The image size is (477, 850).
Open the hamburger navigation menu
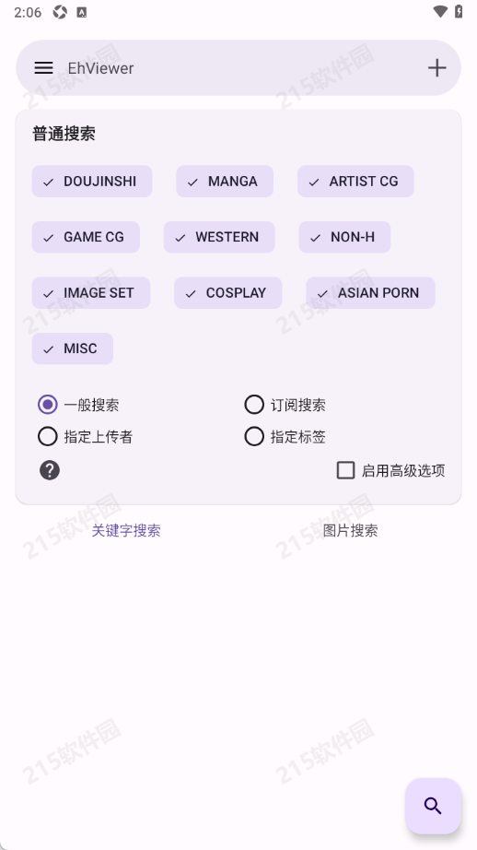click(x=43, y=68)
